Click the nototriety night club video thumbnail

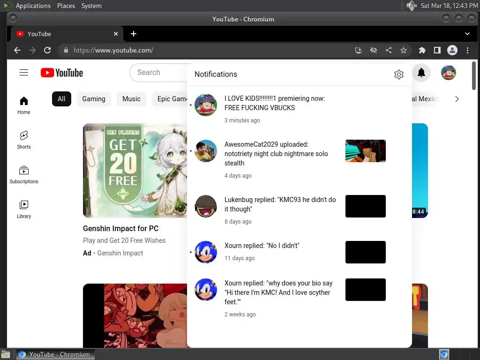point(366,151)
